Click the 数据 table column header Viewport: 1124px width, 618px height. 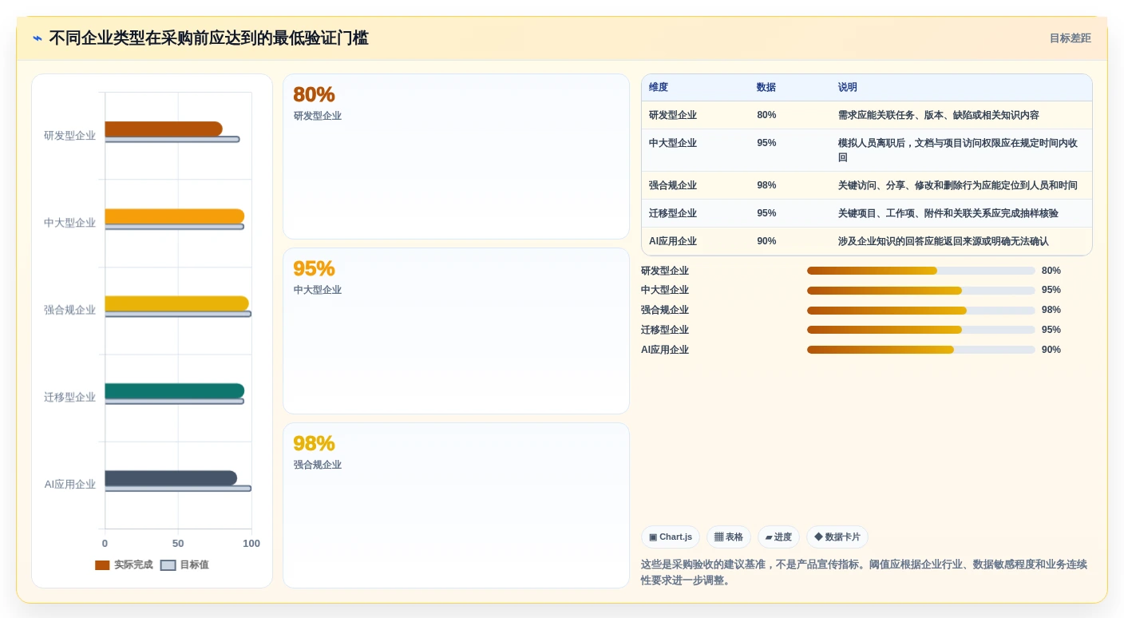click(766, 88)
